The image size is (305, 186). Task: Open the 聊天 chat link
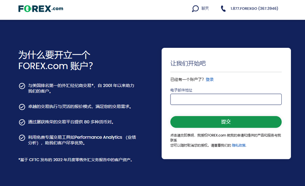coord(205,8)
